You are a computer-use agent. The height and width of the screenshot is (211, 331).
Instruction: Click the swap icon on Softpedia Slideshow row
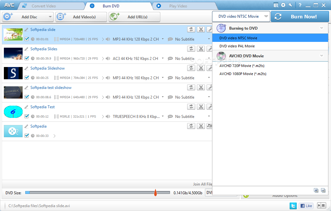(191, 68)
